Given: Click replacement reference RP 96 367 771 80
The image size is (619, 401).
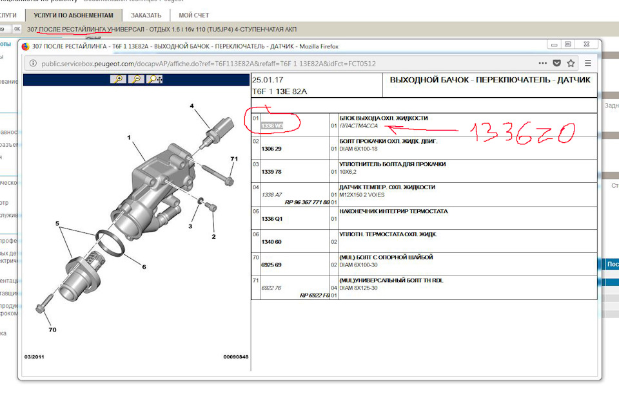Looking at the screenshot, I should pos(307,202).
